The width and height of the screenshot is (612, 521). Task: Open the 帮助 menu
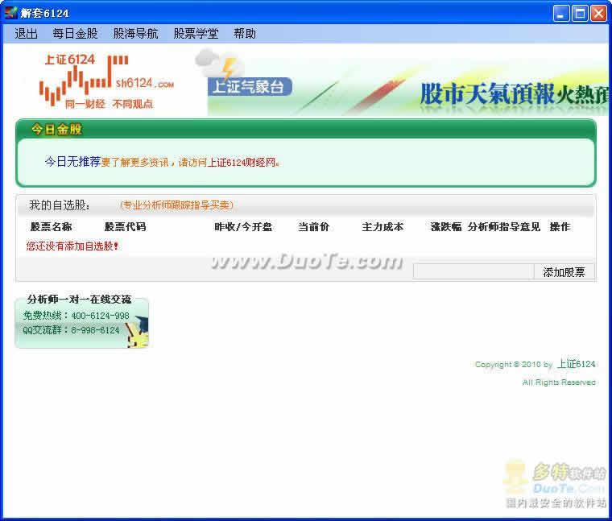[x=245, y=34]
